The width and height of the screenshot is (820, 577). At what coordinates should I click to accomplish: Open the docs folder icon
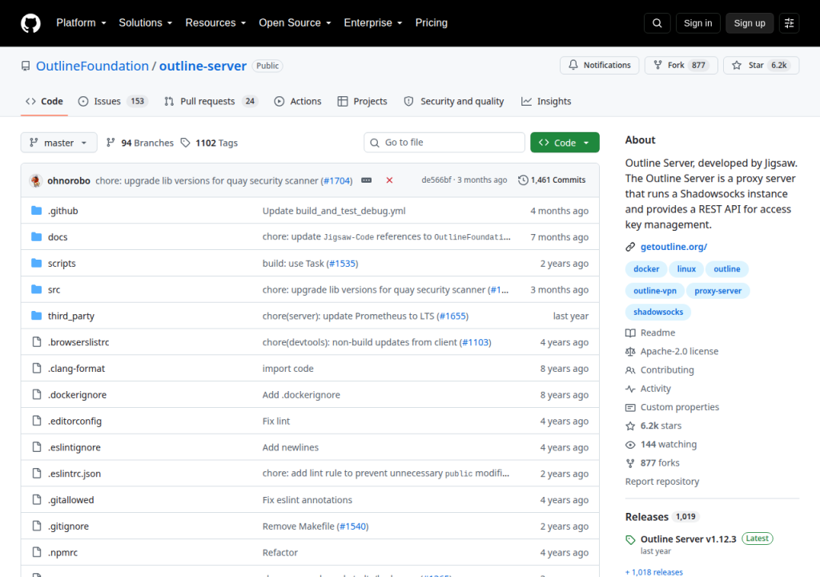tap(37, 236)
